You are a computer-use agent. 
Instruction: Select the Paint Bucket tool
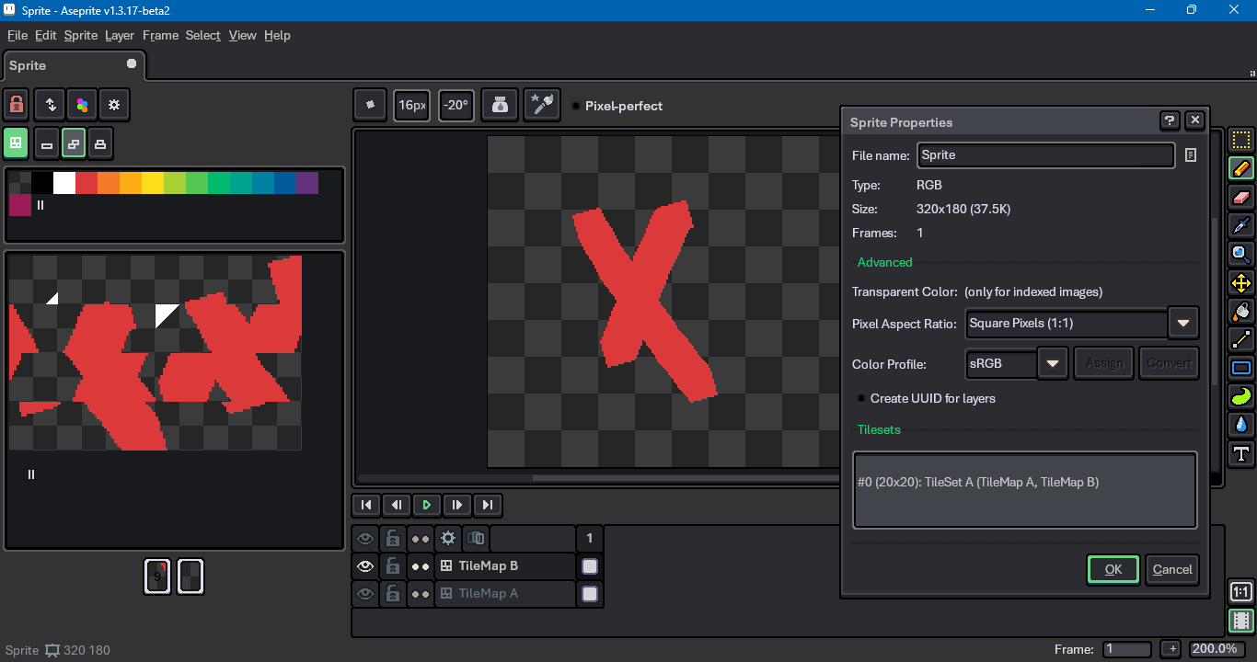(1241, 311)
